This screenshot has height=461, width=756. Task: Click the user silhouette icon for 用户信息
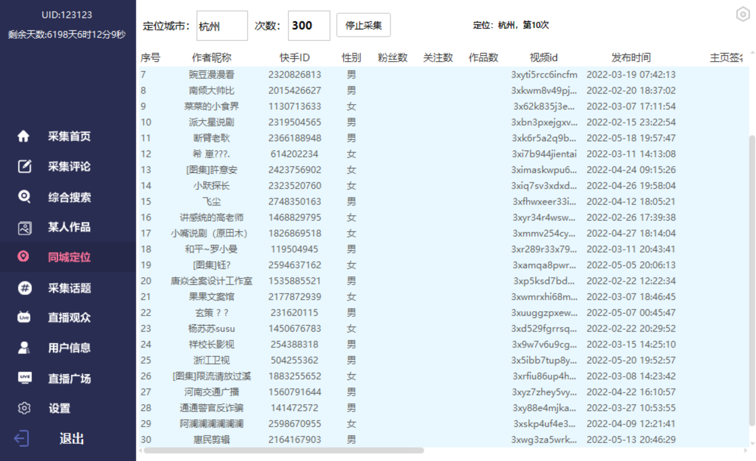[24, 348]
